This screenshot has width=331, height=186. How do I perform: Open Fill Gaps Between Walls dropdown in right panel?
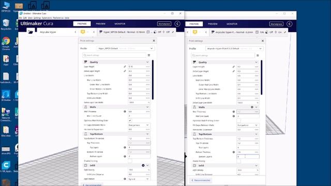[248, 125]
